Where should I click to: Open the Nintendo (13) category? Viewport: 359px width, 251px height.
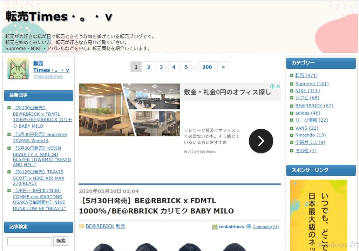[x=311, y=135]
